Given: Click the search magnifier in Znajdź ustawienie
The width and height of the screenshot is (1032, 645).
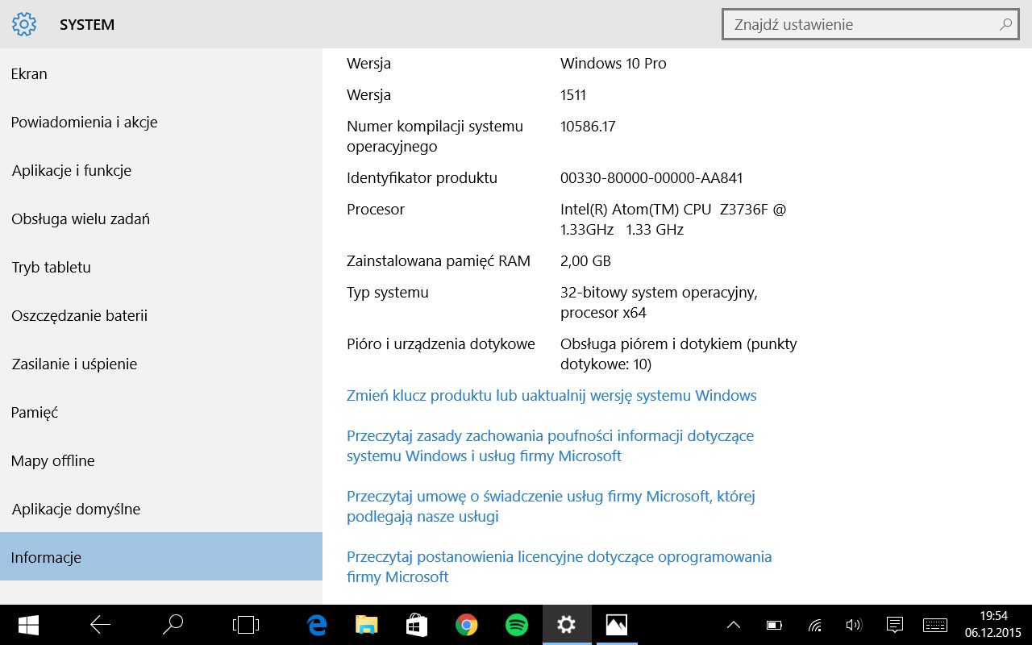Looking at the screenshot, I should tap(1005, 24).
